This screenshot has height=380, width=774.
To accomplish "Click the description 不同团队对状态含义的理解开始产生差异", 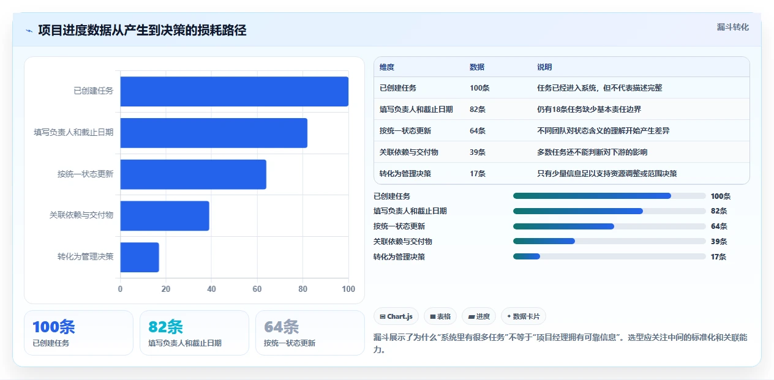I will tap(603, 131).
